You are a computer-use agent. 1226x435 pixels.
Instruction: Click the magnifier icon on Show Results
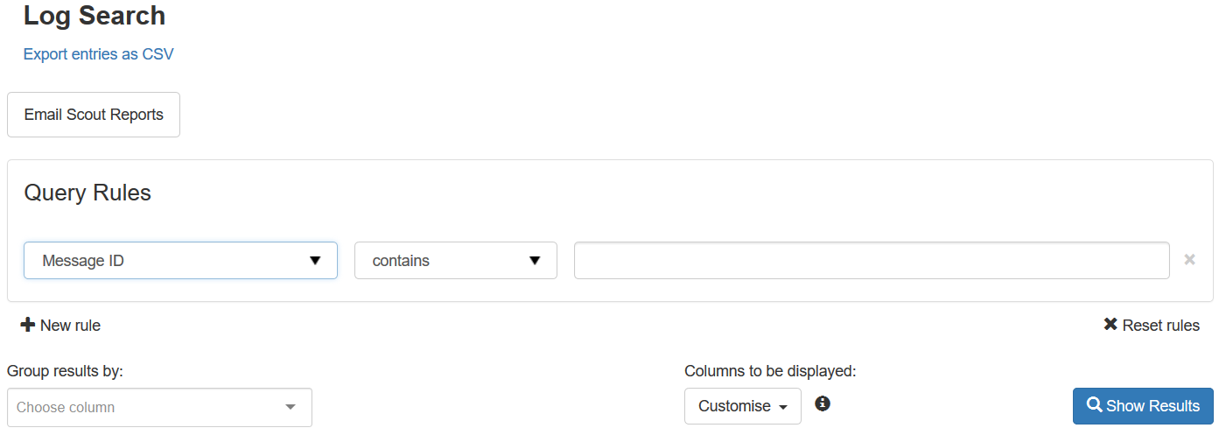(x=1095, y=405)
